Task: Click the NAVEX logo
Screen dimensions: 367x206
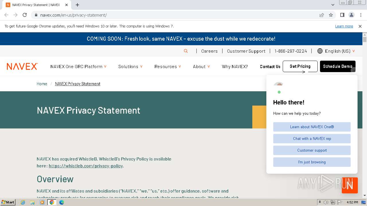Action: (22, 66)
